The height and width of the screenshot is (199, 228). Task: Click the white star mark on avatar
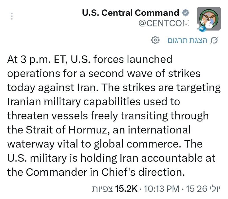202,22
